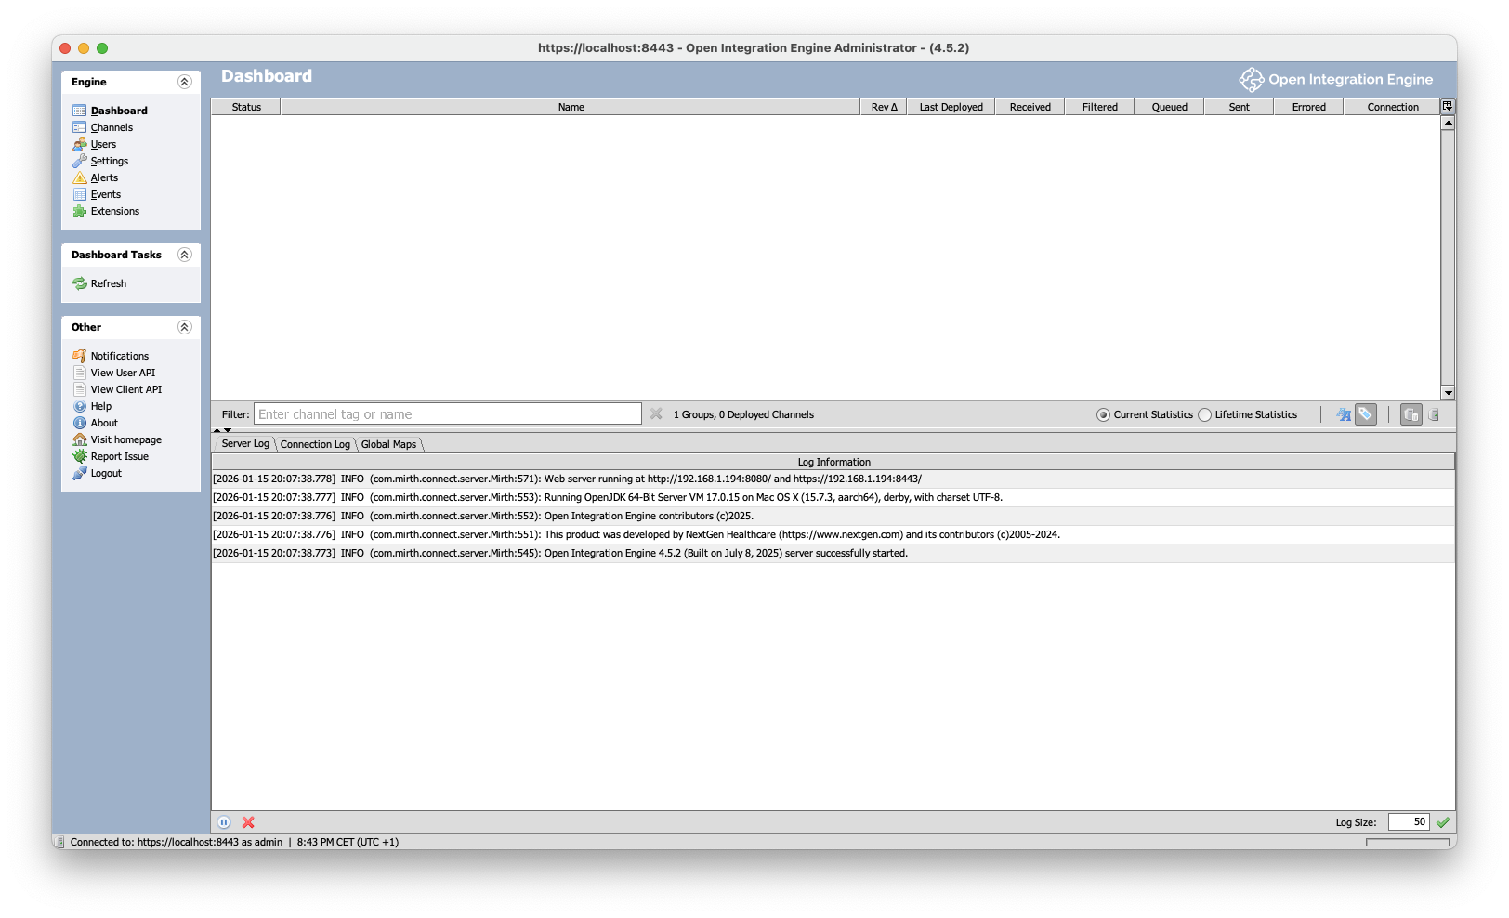This screenshot has width=1509, height=918.
Task: Click the Refresh dashboard task
Action: (x=108, y=283)
